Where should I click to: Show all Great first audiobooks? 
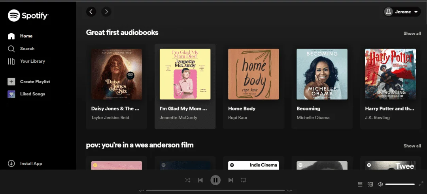(412, 34)
